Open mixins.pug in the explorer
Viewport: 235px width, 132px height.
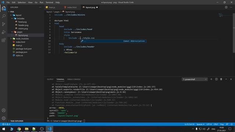(23, 29)
